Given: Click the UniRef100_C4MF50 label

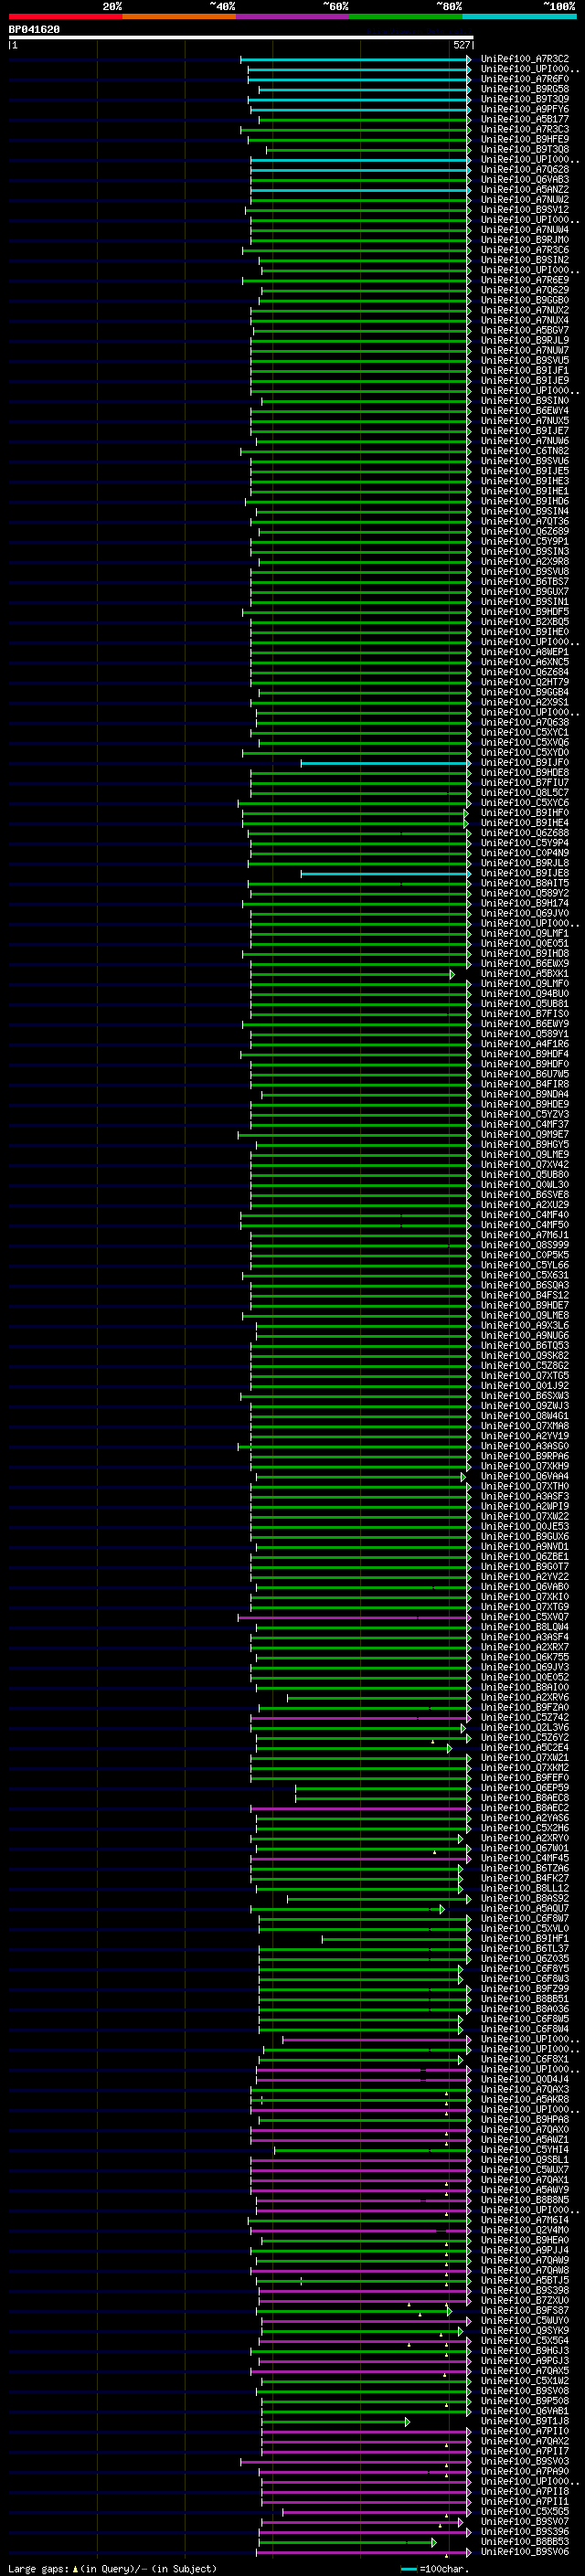Looking at the screenshot, I should (525, 1225).
